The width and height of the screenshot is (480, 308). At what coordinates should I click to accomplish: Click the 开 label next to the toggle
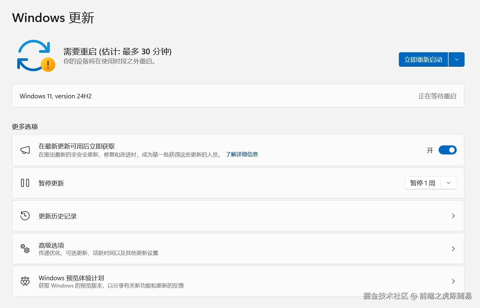[430, 150]
